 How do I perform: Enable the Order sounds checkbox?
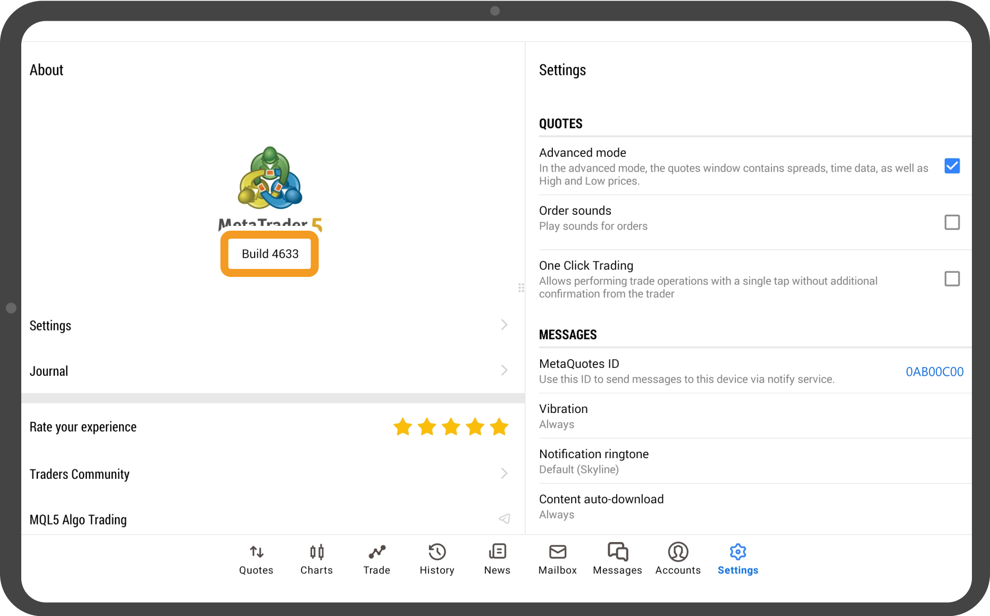coord(952,222)
